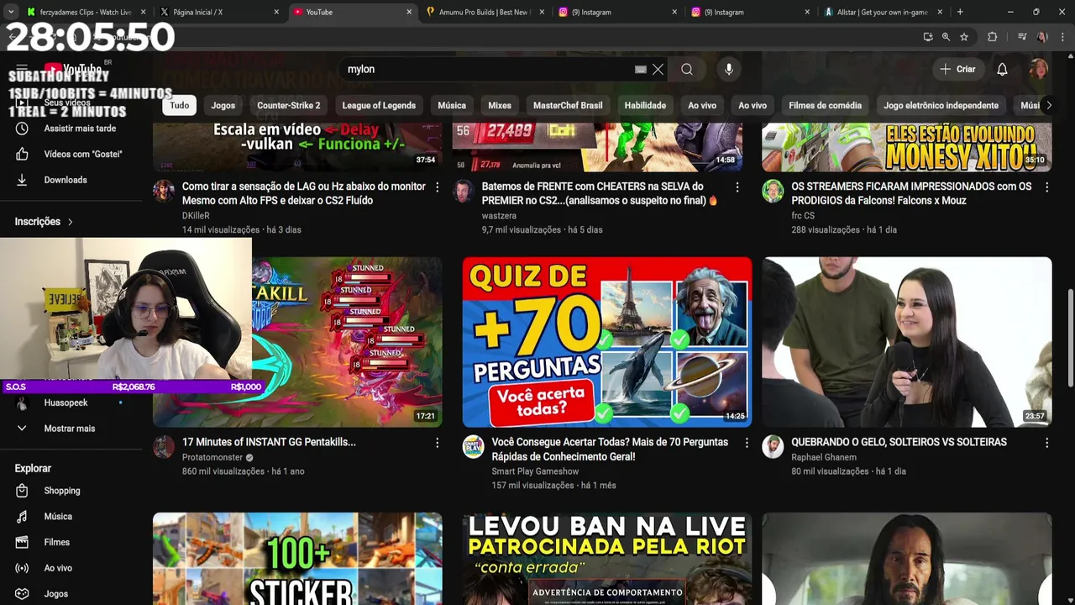Open the notifications bell
This screenshot has width=1075, height=605.
pos(1002,70)
